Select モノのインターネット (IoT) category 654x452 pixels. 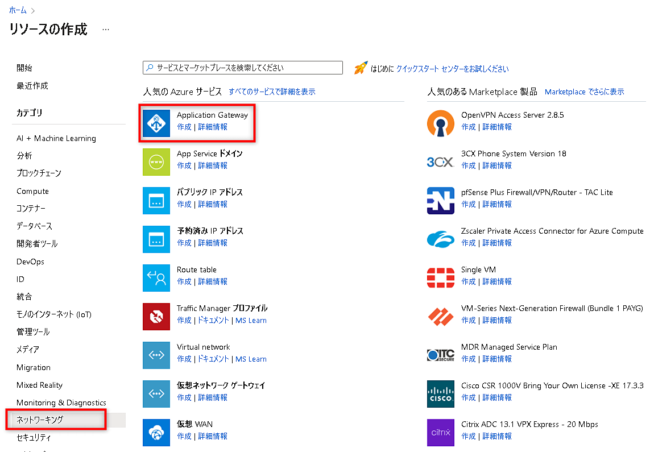pos(54,314)
